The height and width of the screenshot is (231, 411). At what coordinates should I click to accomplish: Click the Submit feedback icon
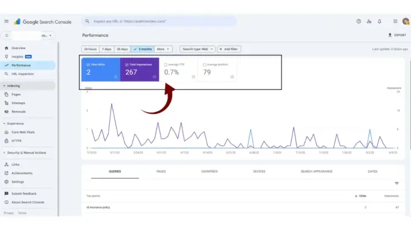6,193
